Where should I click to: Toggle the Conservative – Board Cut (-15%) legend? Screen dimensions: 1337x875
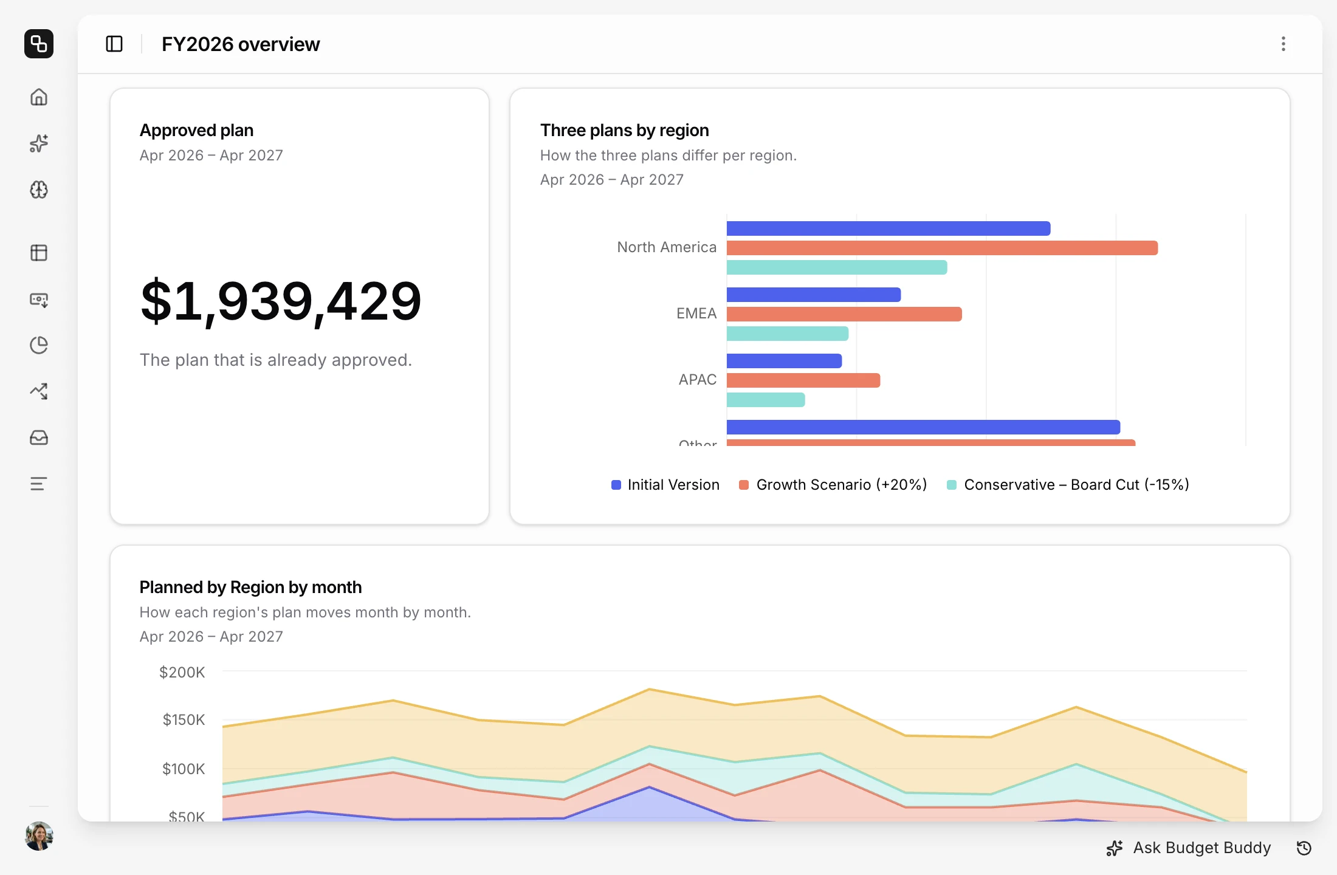[1068, 485]
